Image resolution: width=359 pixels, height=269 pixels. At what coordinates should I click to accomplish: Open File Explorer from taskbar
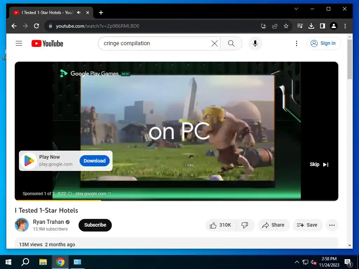43,262
